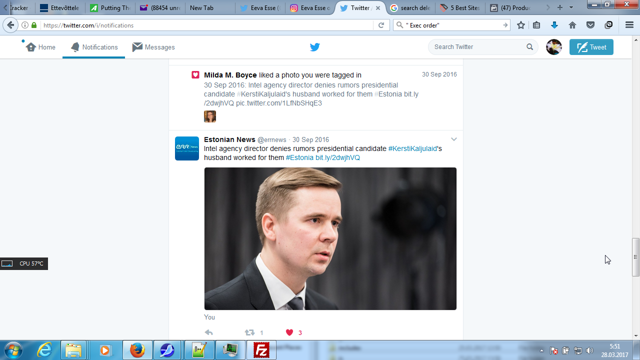
Task: Open the profile avatar menu
Action: tap(554, 47)
